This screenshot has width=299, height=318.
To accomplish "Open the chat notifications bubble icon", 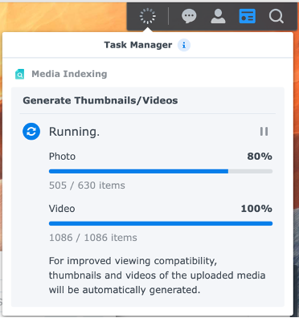I will click(x=189, y=16).
